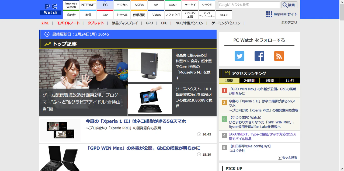
Task: Go to the NUC/小型パソコン category
Action: click(x=189, y=23)
